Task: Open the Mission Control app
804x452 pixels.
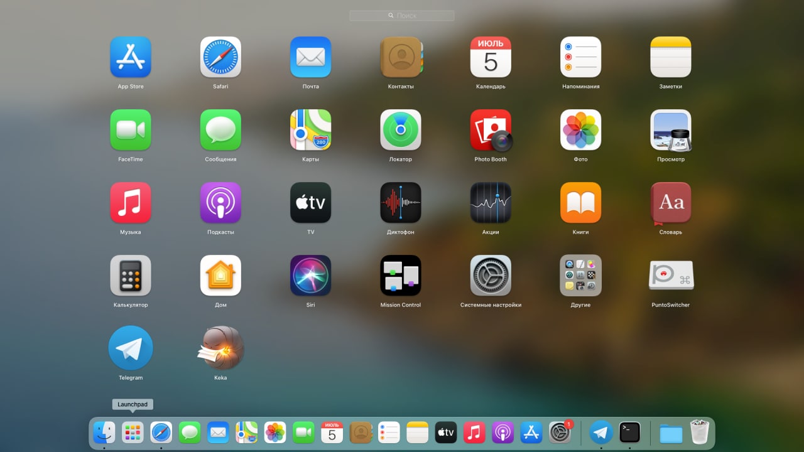Action: click(x=401, y=275)
